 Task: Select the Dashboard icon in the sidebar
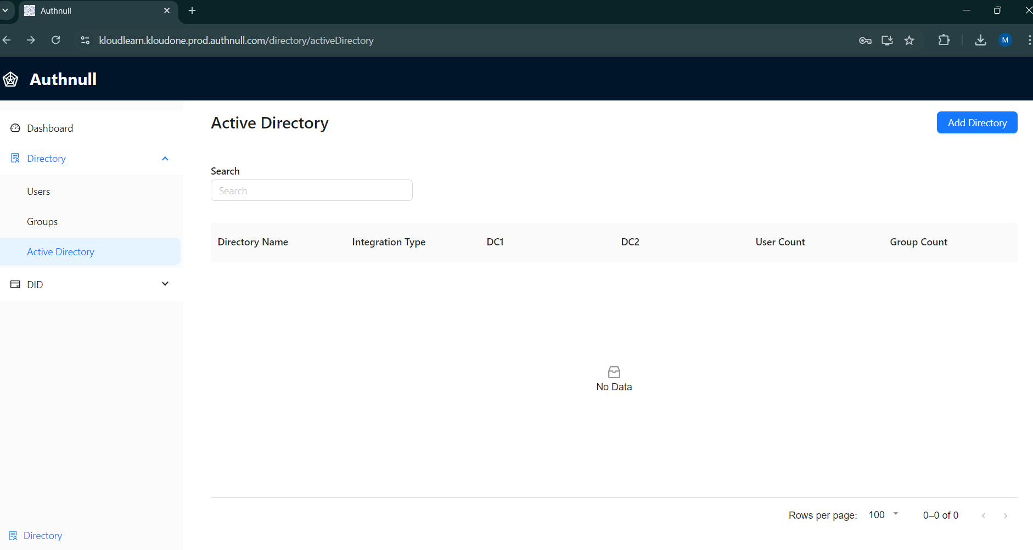pos(15,128)
